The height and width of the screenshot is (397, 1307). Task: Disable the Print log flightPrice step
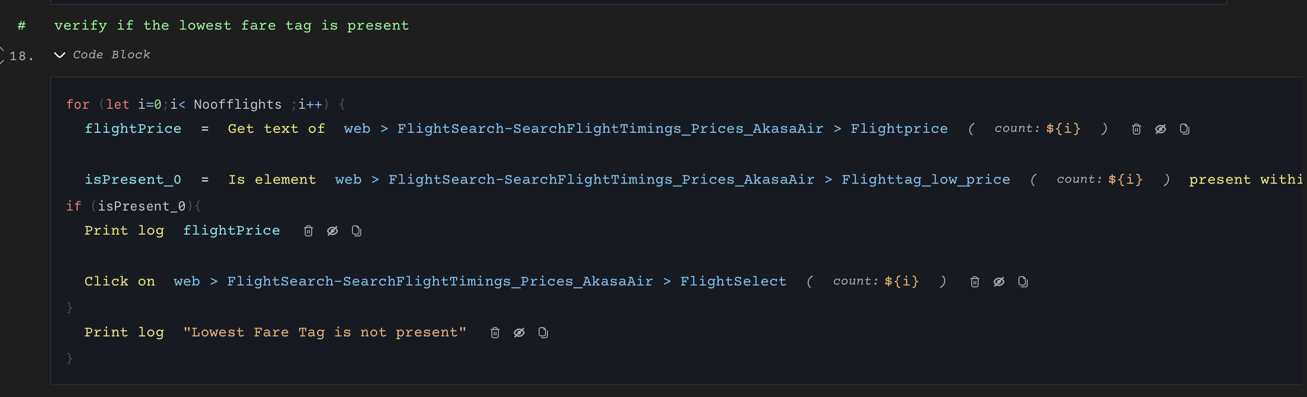point(333,231)
